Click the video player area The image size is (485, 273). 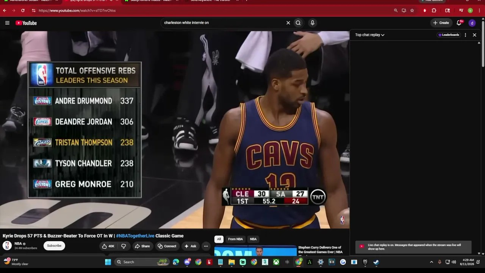pos(175,130)
